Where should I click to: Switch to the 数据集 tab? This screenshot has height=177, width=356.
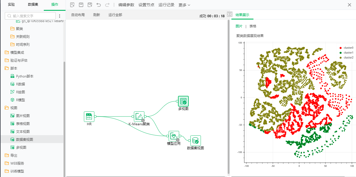[33, 5]
